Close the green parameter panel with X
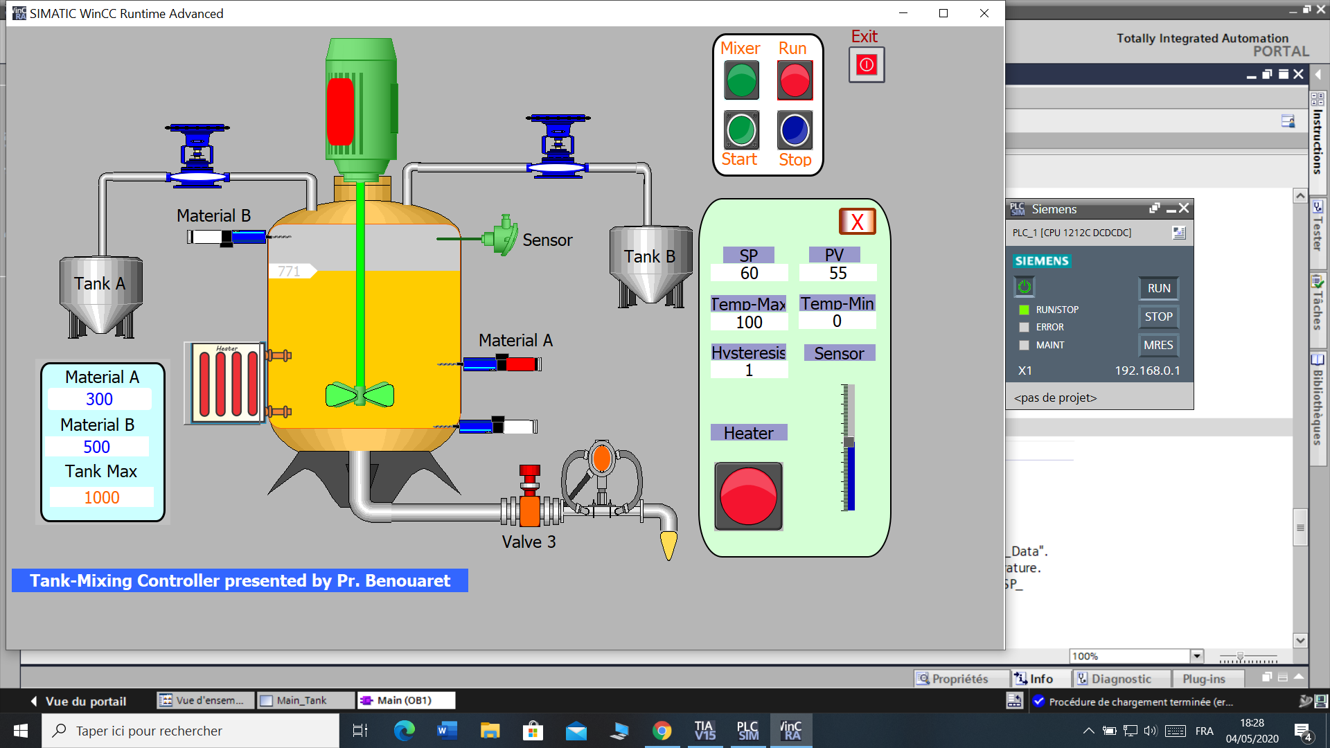 [x=858, y=222]
